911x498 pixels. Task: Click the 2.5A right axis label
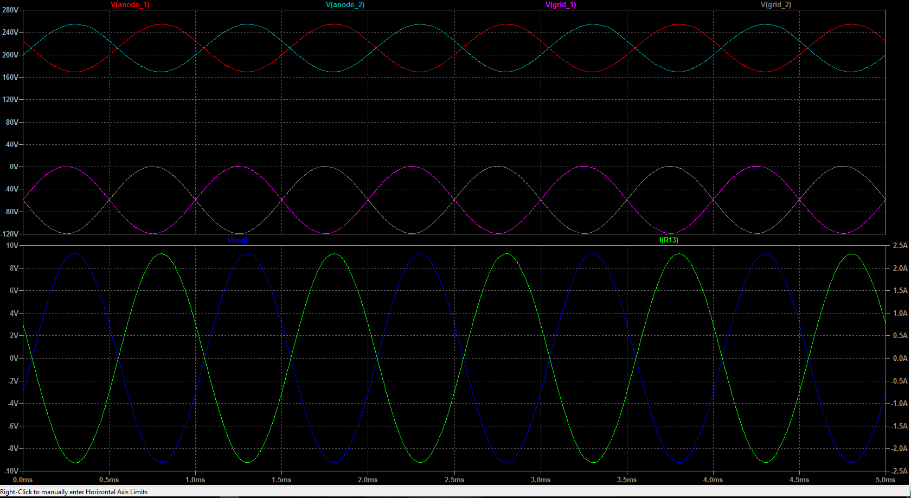tap(900, 246)
